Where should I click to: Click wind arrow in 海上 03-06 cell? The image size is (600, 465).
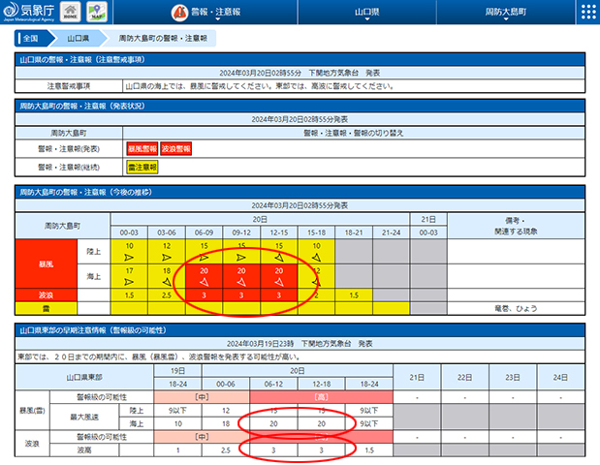point(168,280)
